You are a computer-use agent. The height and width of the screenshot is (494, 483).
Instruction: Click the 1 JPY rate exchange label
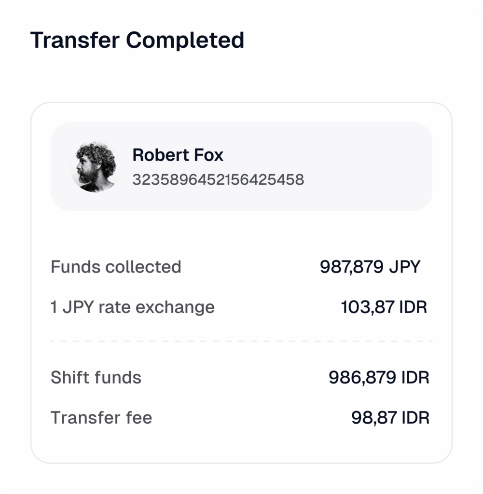133,307
